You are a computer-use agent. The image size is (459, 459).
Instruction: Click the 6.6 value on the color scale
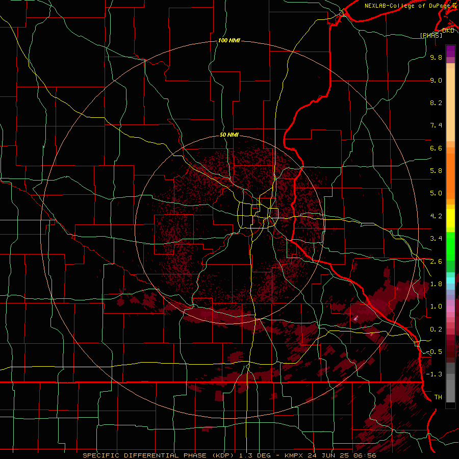point(436,148)
